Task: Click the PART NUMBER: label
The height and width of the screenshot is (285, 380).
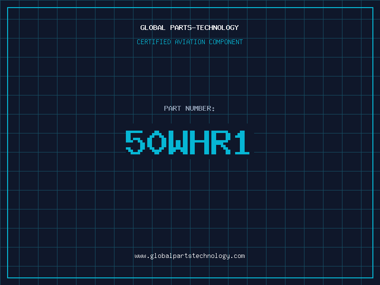Action: point(190,108)
